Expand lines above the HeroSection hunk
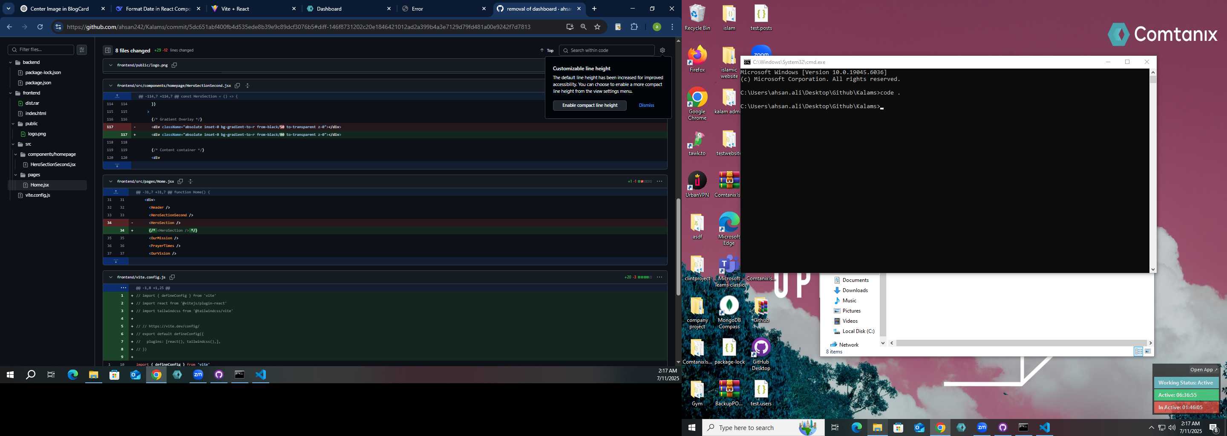 coord(117,96)
